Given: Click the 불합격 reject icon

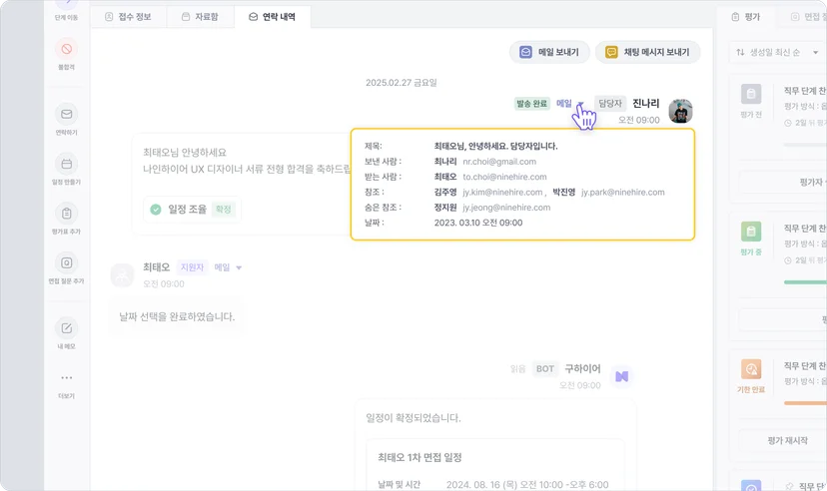Looking at the screenshot, I should tap(67, 49).
